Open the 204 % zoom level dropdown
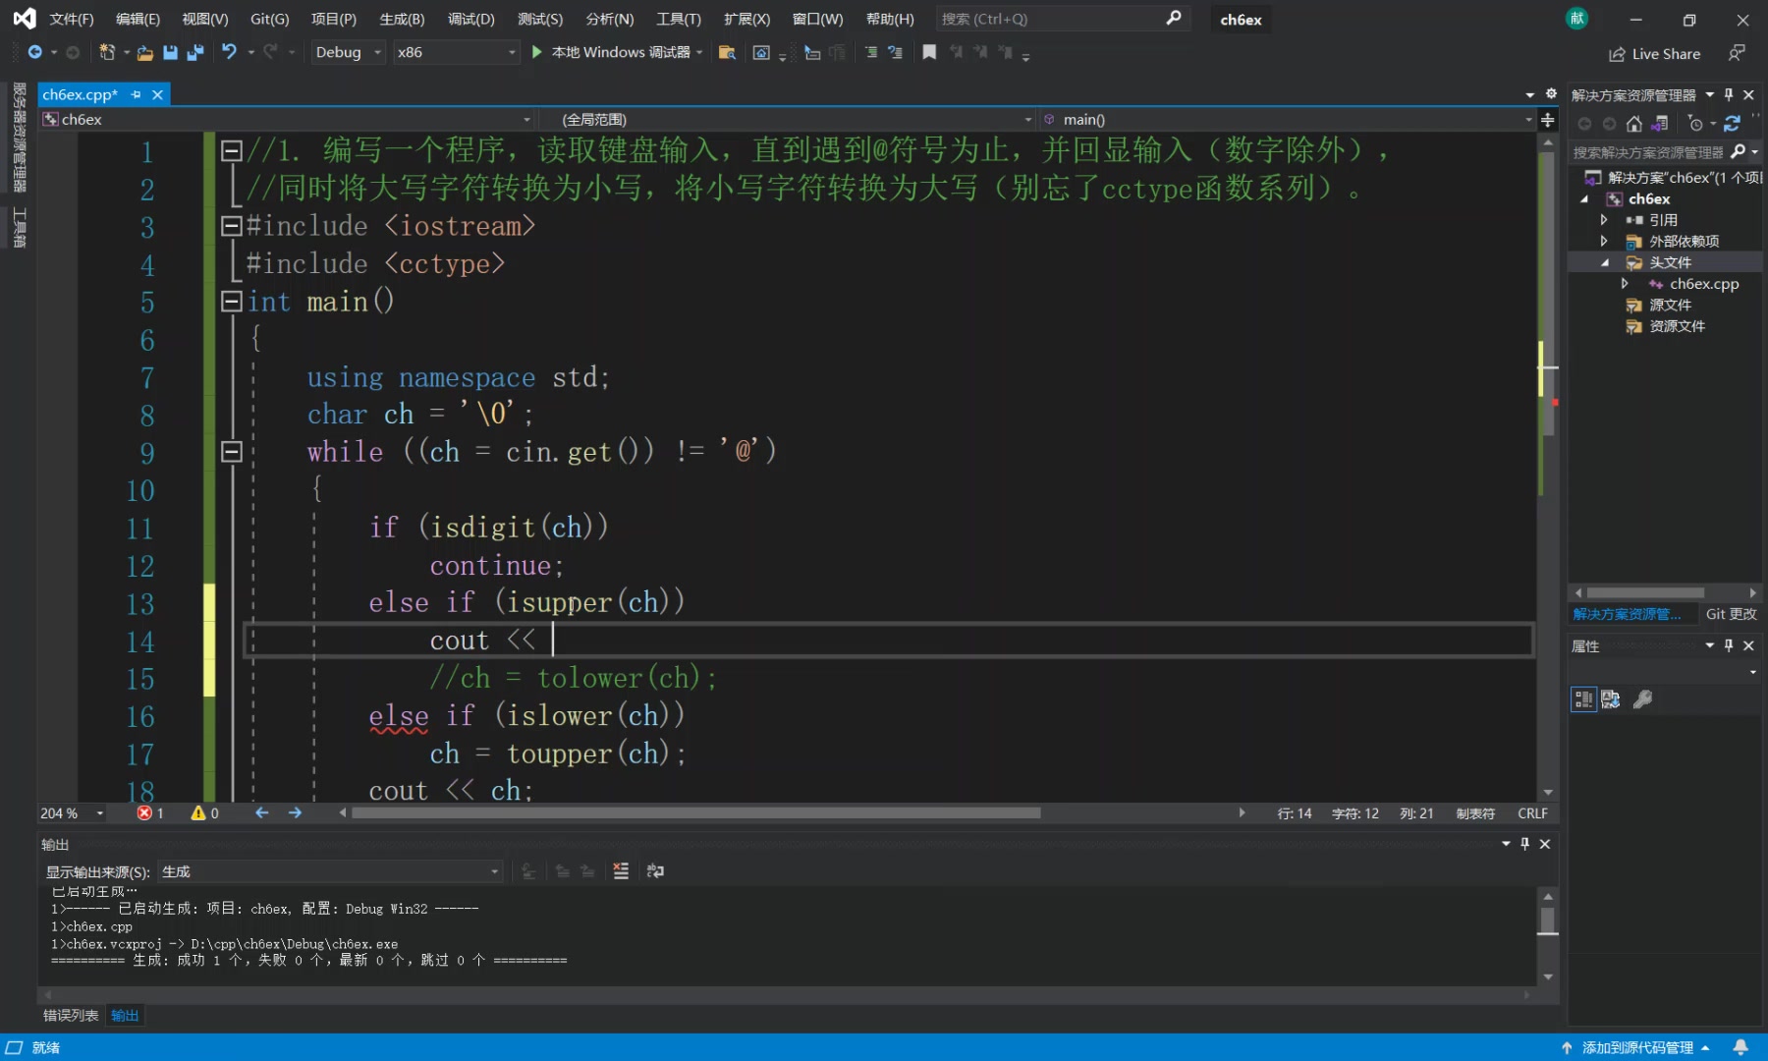Image resolution: width=1768 pixels, height=1061 pixels. pyautogui.click(x=72, y=813)
